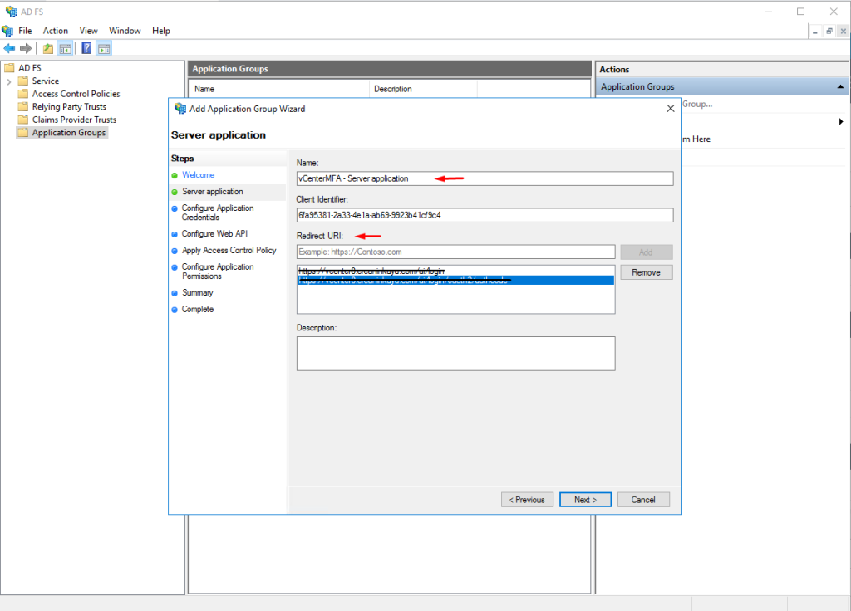This screenshot has height=611, width=851.
Task: Click the Client Identifier text field
Action: 485,215
